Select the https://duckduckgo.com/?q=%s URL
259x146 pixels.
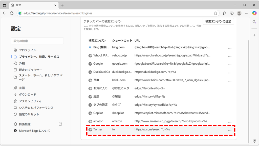tap(155, 72)
